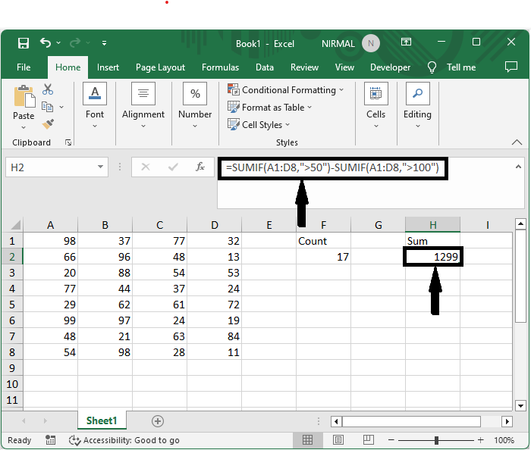Open Ribbon Display Options icon
The image size is (531, 450).
point(406,42)
